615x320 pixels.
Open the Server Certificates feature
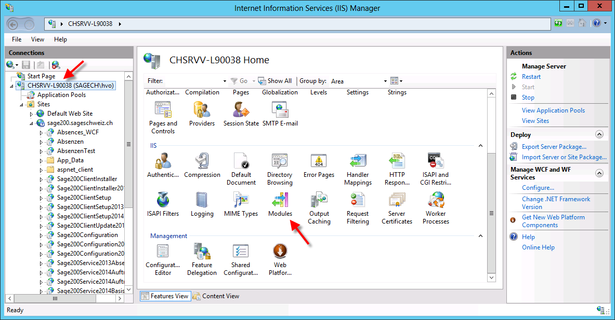pos(397,208)
